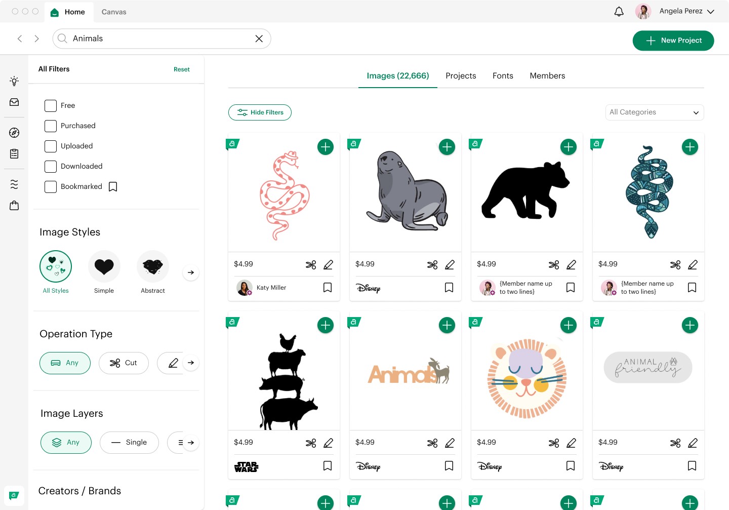Click the draw pen icon on the gray seal card
The width and height of the screenshot is (729, 510).
[x=450, y=264]
